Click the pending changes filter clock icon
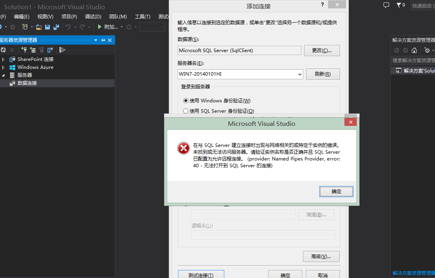Screen dimensions: 435x278 click(x=427, y=50)
